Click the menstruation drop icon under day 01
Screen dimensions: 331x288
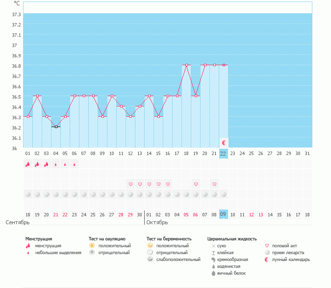28,164
